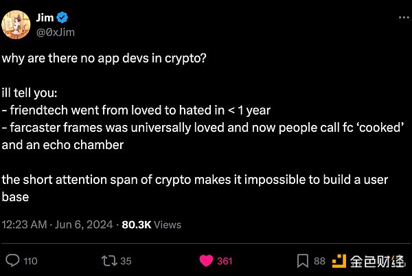Click the 361 likes count
Screen dimensions: 412x276
coord(225,261)
